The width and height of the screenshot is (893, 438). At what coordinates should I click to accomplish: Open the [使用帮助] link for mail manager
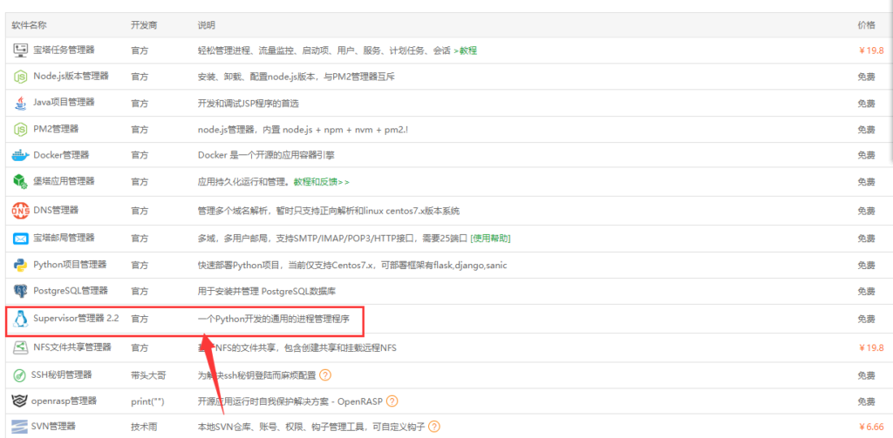(x=490, y=238)
